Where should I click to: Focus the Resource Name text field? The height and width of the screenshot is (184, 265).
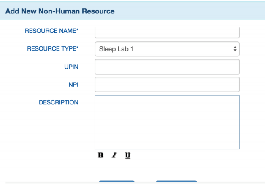click(x=167, y=32)
